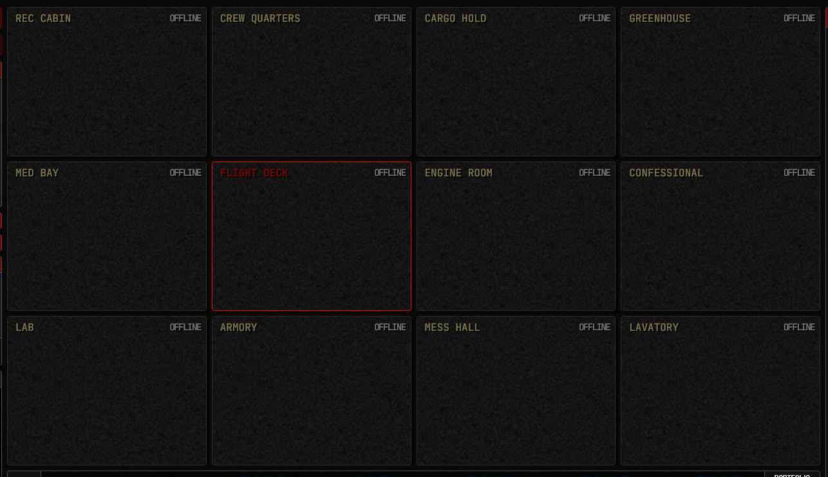Click the "LAVATORY" title text
The image size is (828, 477).
(654, 328)
